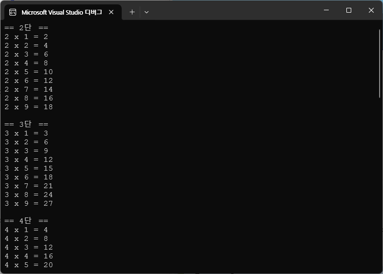Image resolution: width=383 pixels, height=274 pixels.
Task: Maximize the terminal window
Action: pyautogui.click(x=349, y=10)
